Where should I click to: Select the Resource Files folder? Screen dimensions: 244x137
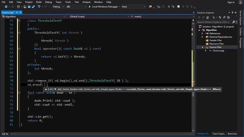coord(216,44)
